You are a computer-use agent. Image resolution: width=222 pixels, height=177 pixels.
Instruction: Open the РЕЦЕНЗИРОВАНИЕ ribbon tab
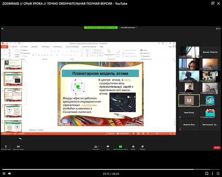point(89,46)
